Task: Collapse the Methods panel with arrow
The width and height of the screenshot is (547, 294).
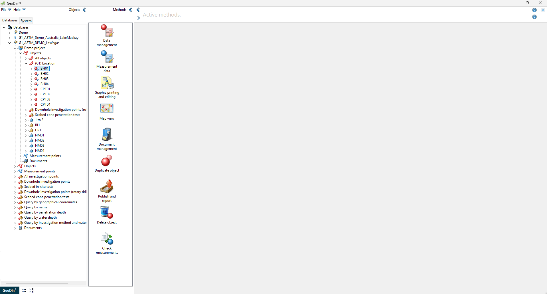Action: pyautogui.click(x=130, y=10)
